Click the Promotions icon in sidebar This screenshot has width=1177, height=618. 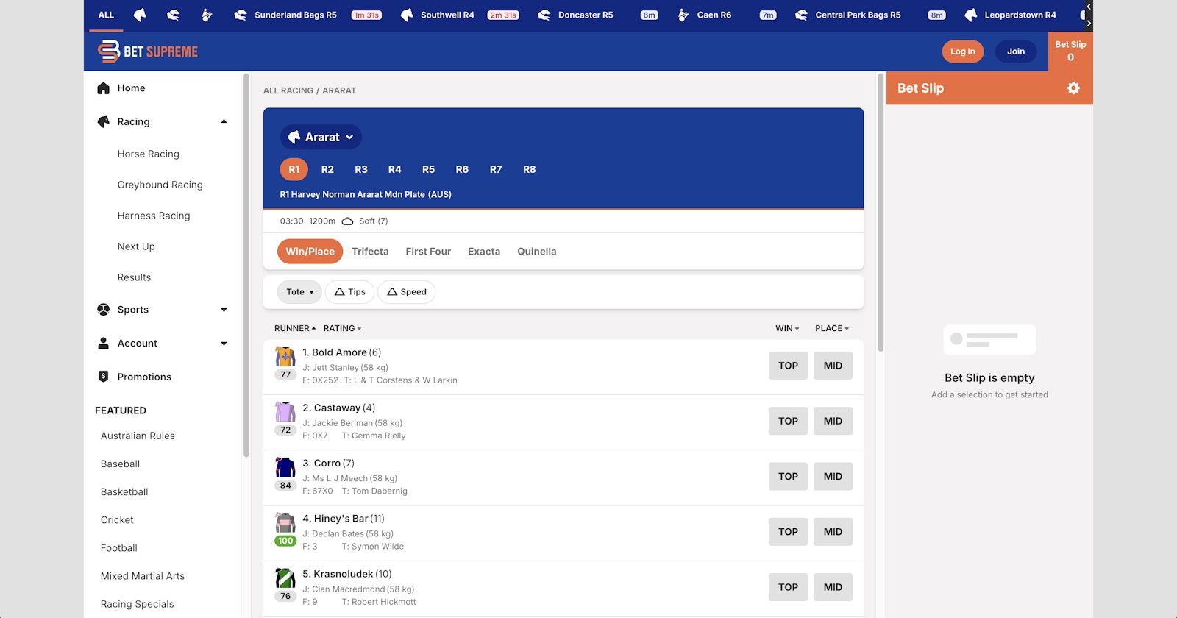point(104,377)
